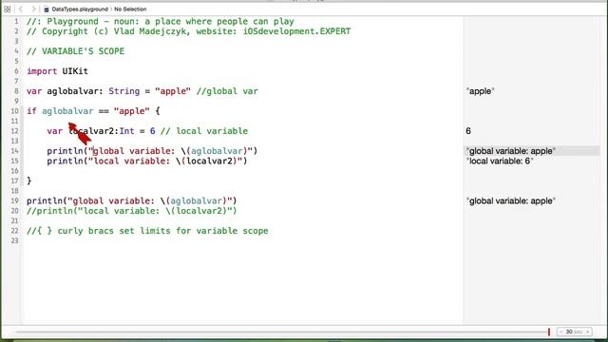608x342 pixels.
Task: Select "global variable: apple" result for line 19
Action: [511, 200]
